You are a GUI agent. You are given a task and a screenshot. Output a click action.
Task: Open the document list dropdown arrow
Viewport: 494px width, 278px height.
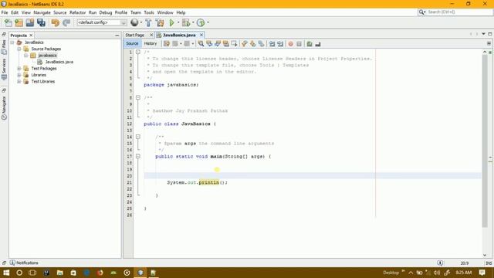tap(483, 34)
